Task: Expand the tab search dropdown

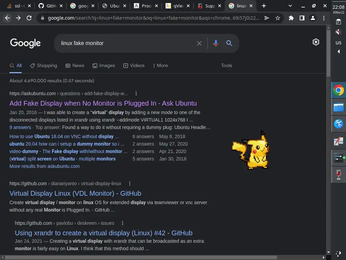Action: pyautogui.click(x=290, y=6)
